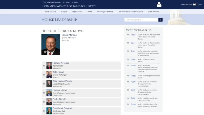Follow Michael J. Moran with star icon
This screenshot has height=115, width=204.
click(x=44, y=65)
